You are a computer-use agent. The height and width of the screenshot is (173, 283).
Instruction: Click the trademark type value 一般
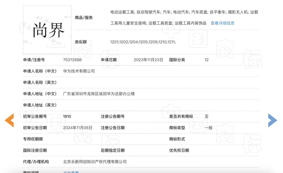tap(208, 128)
